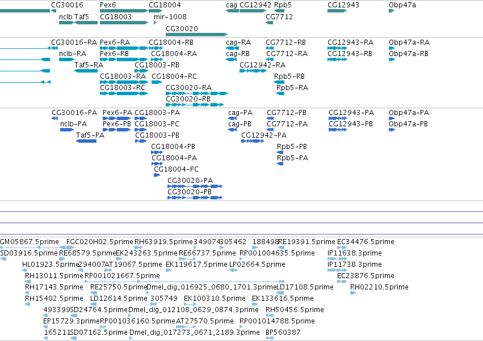Select EST AT27570.5prime
This screenshot has width=483, height=341.
[205, 321]
